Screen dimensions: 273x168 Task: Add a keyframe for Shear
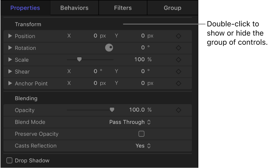(178, 72)
